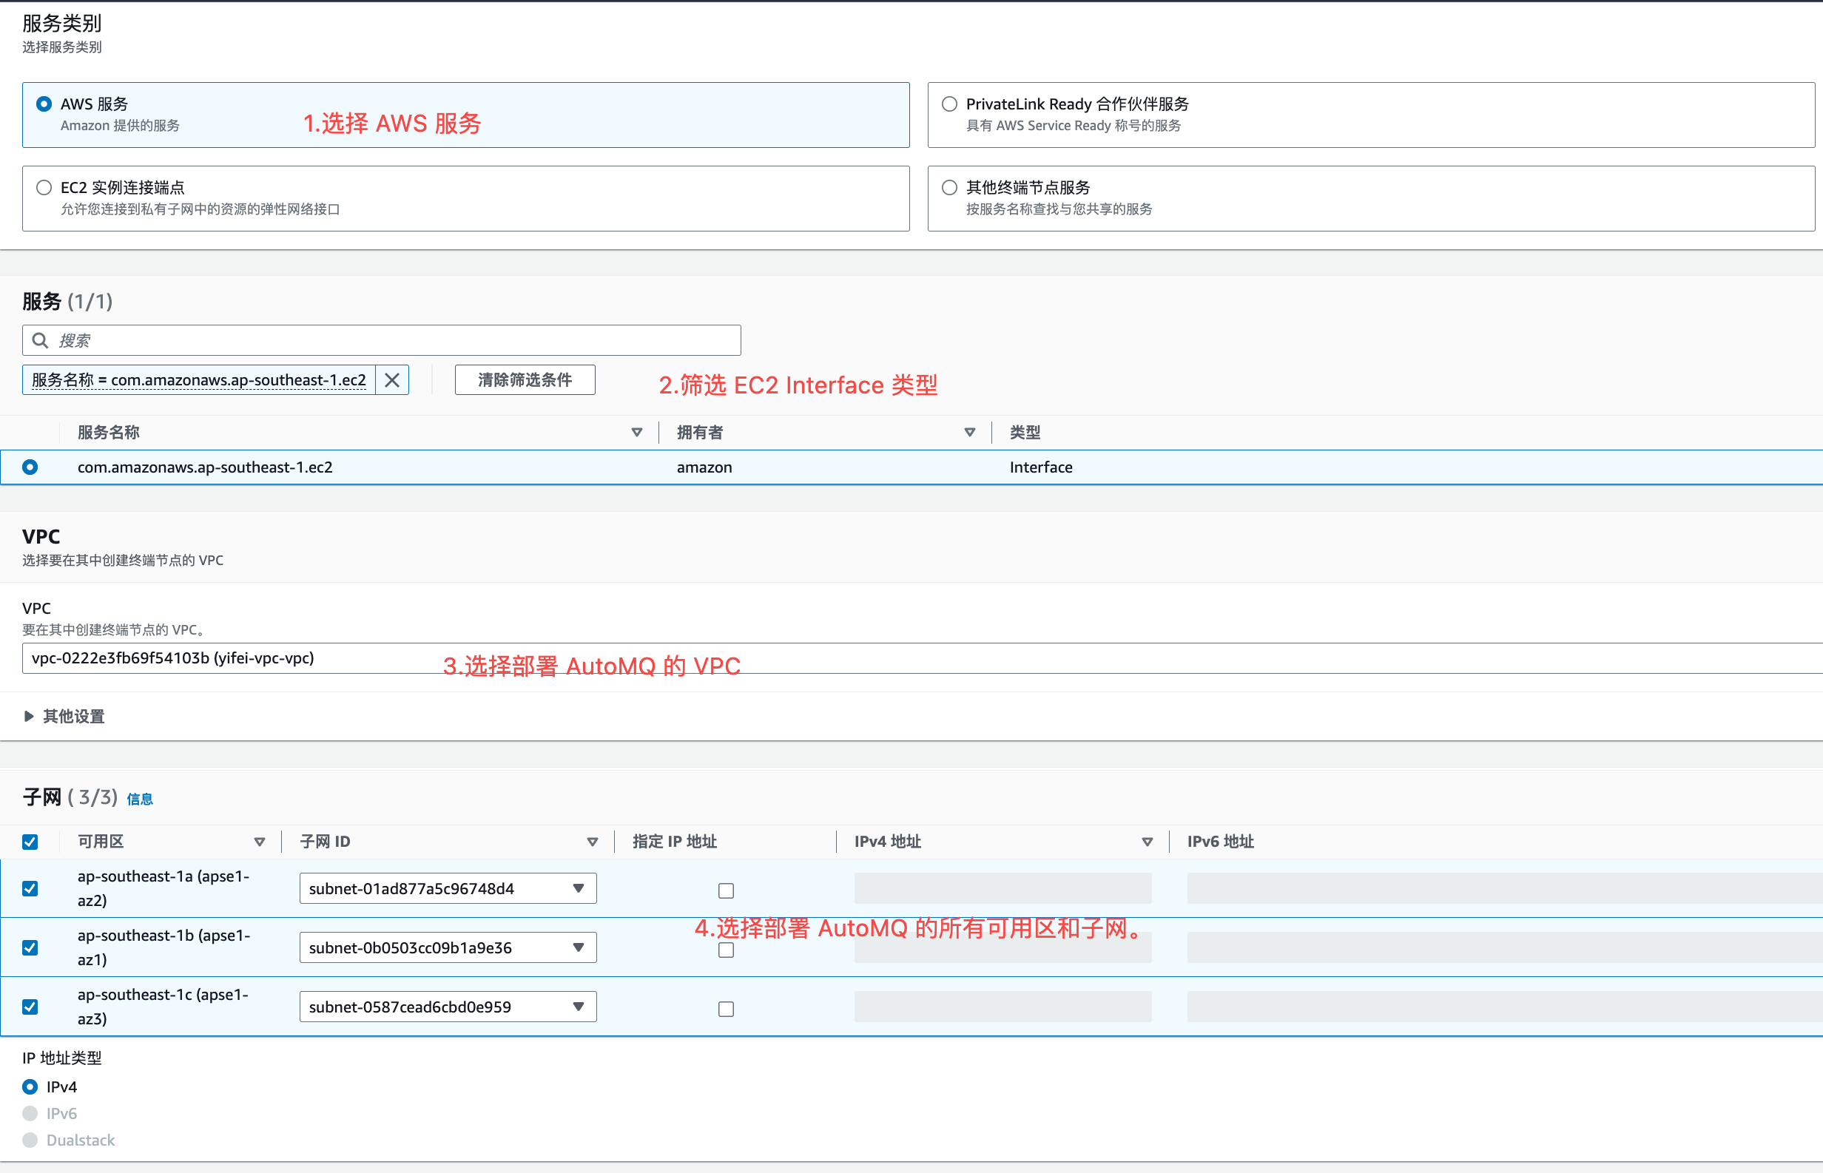The width and height of the screenshot is (1823, 1173).
Task: Sort by 服务名称 column arrow
Action: point(637,433)
